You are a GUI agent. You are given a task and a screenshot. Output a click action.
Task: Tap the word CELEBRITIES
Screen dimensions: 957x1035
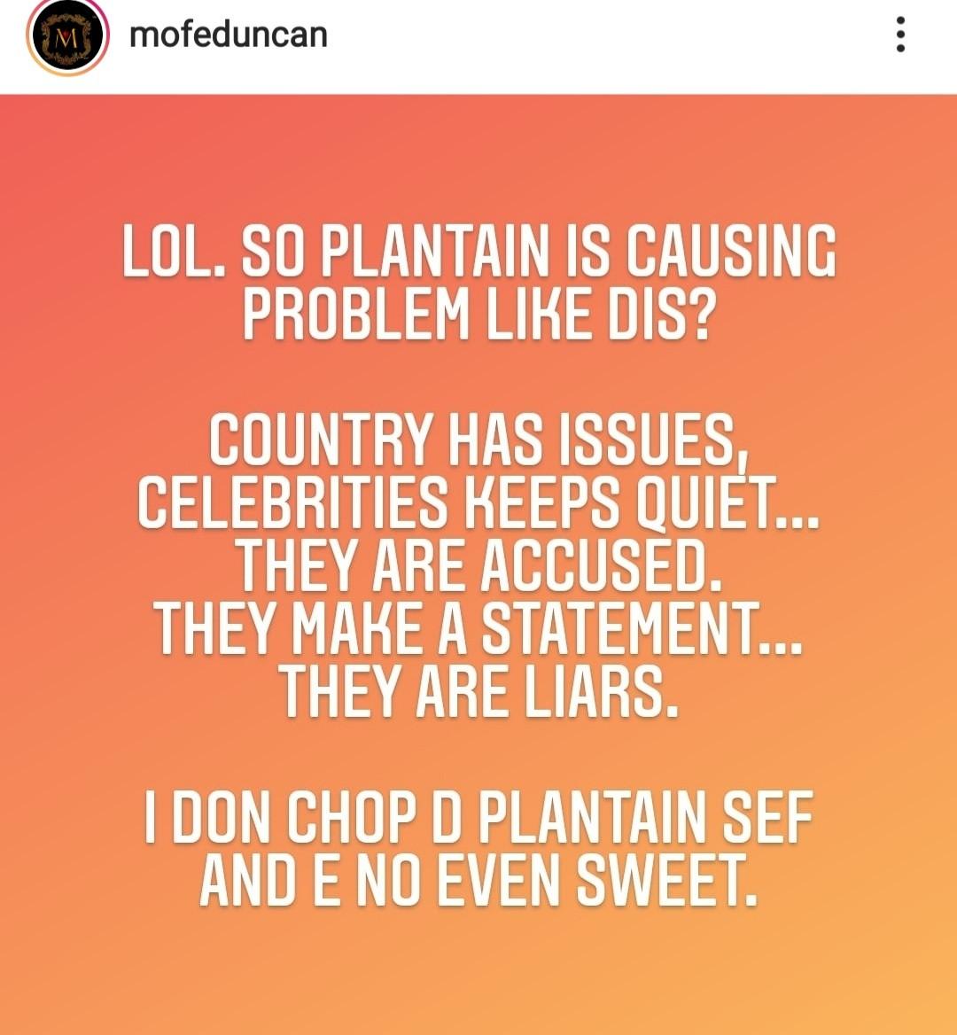click(292, 503)
